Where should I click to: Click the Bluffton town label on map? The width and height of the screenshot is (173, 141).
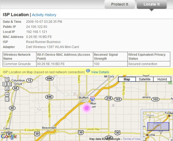click(x=83, y=98)
